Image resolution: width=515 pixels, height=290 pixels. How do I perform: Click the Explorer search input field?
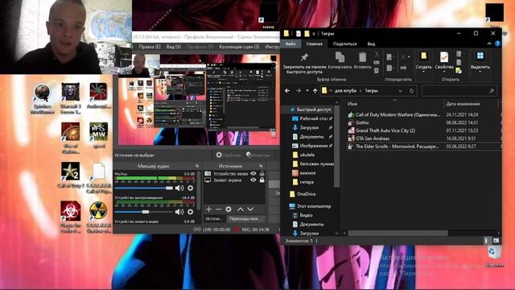[459, 91]
